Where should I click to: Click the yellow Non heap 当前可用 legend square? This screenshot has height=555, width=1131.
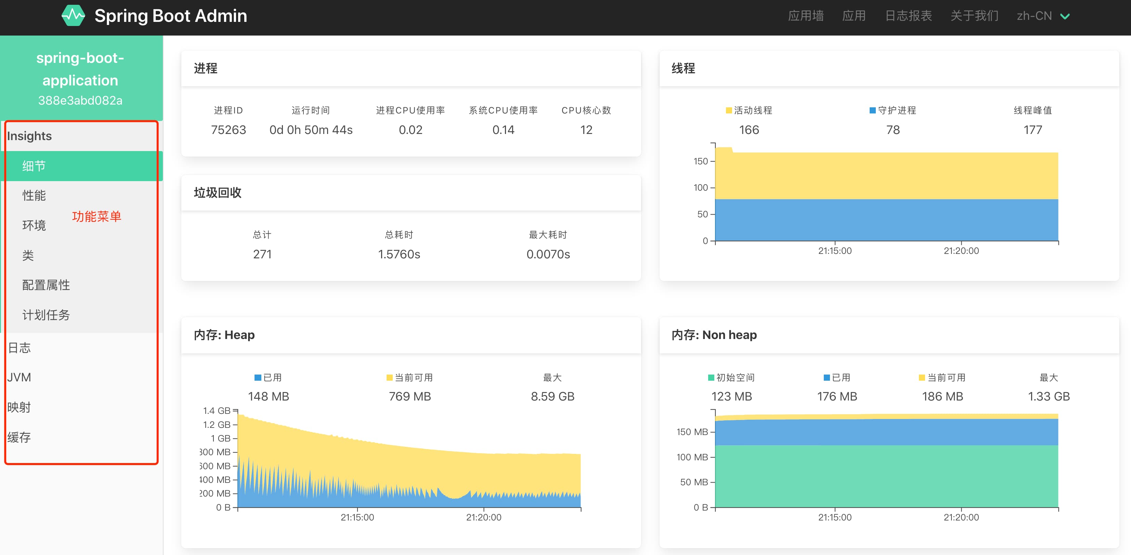point(922,378)
